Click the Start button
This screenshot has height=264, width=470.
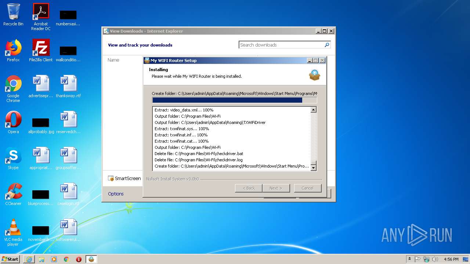(10, 259)
